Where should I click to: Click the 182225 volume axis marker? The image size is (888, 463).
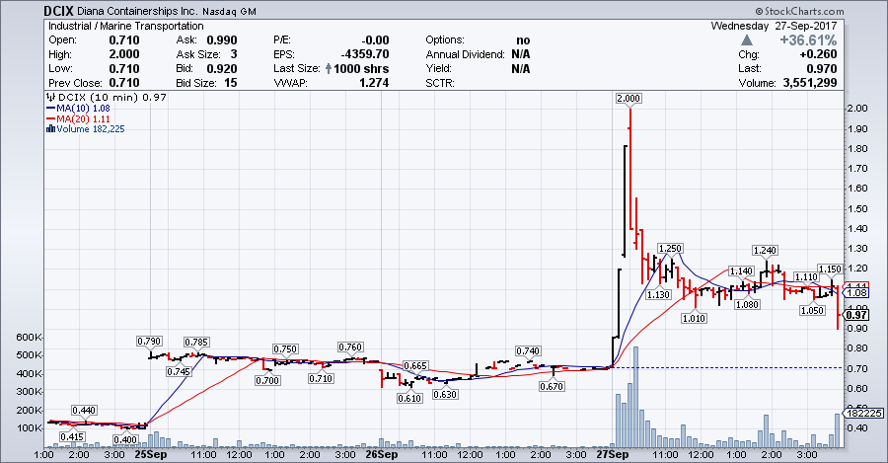click(x=863, y=413)
